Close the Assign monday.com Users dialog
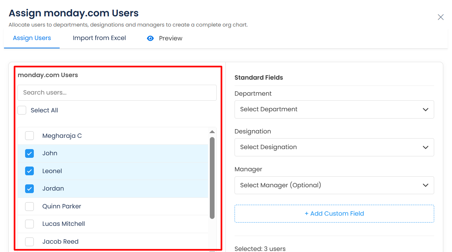Image resolution: width=452 pixels, height=252 pixels. (x=441, y=17)
